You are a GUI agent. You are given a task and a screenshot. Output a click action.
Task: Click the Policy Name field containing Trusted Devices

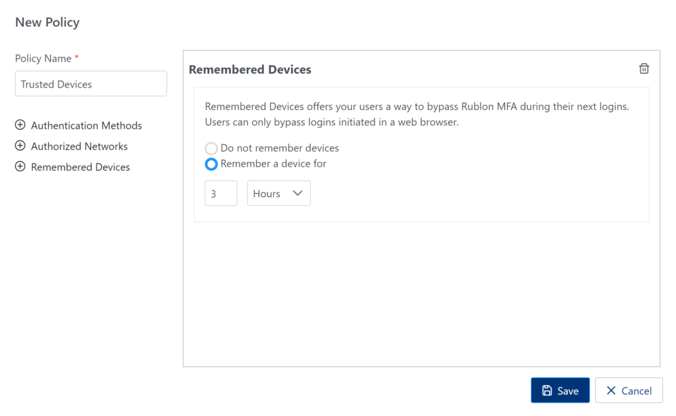(90, 83)
